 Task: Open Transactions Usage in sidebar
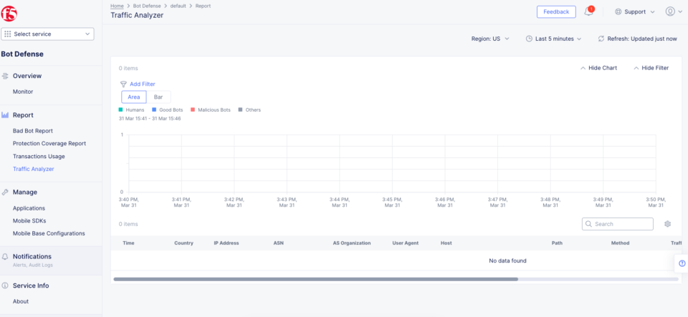(39, 156)
